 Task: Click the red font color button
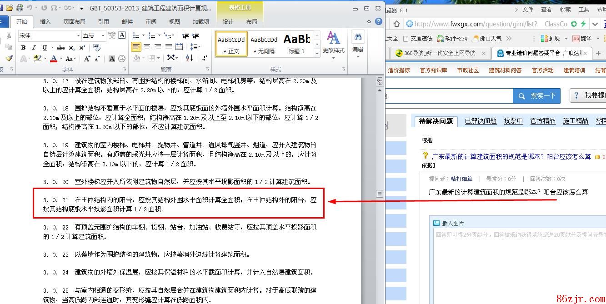(x=54, y=59)
